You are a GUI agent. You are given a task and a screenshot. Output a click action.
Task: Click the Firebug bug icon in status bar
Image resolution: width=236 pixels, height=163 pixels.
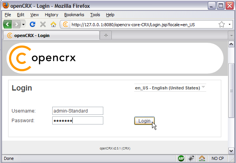[x=191, y=158]
